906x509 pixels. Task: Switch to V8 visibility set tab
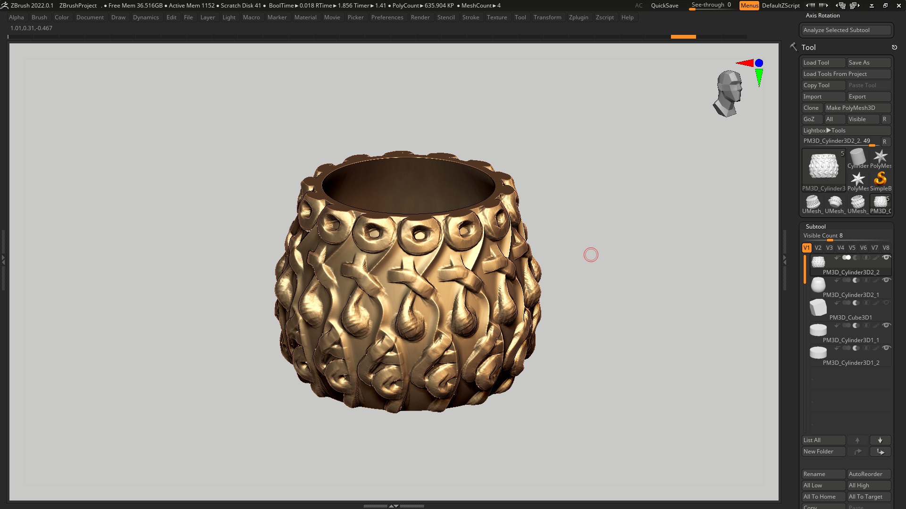pyautogui.click(x=886, y=248)
